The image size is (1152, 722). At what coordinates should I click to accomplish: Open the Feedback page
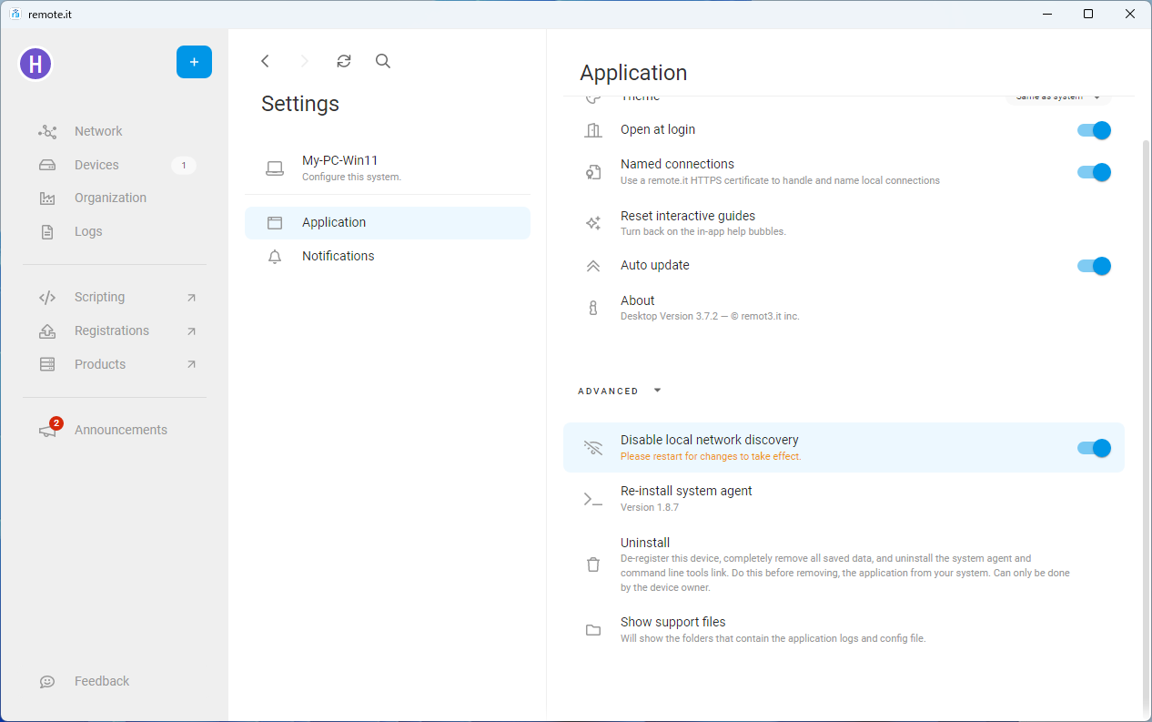click(x=115, y=682)
